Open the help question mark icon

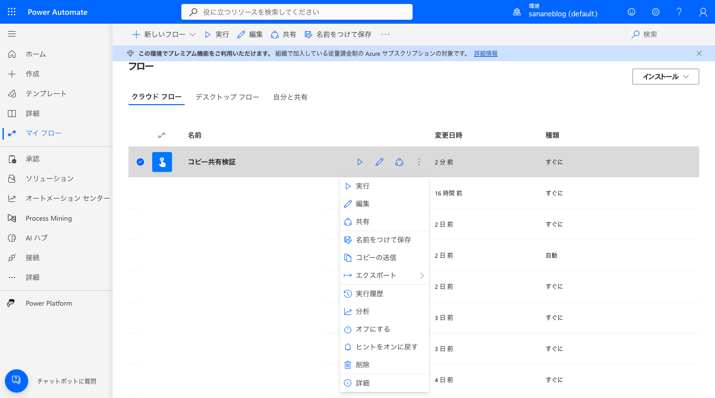(x=679, y=12)
